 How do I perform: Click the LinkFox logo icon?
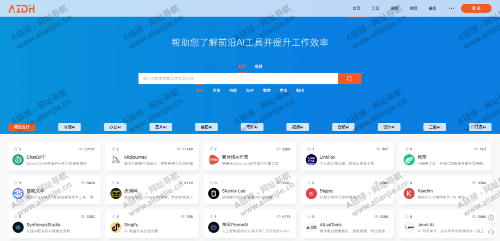(311, 160)
